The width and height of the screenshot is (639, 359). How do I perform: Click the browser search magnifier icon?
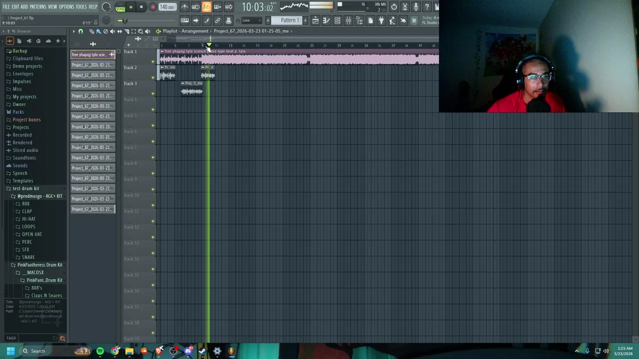(62, 338)
